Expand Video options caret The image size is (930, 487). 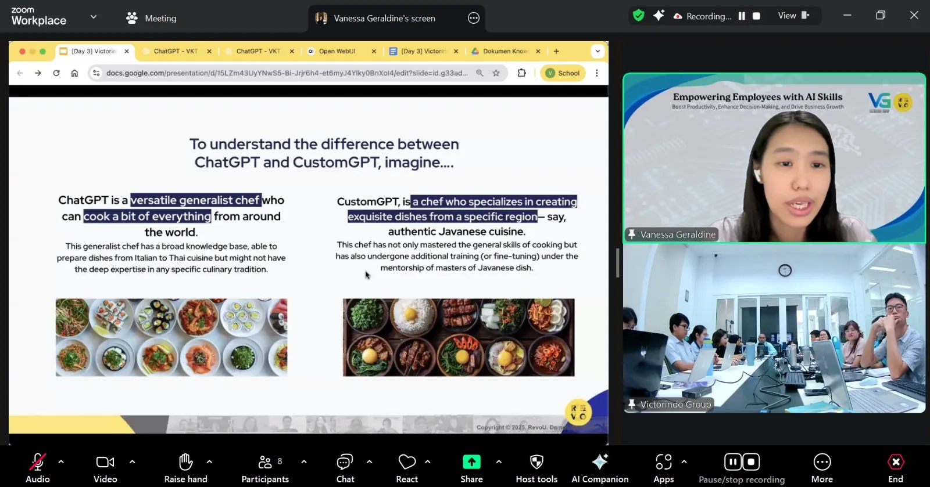[133, 462]
